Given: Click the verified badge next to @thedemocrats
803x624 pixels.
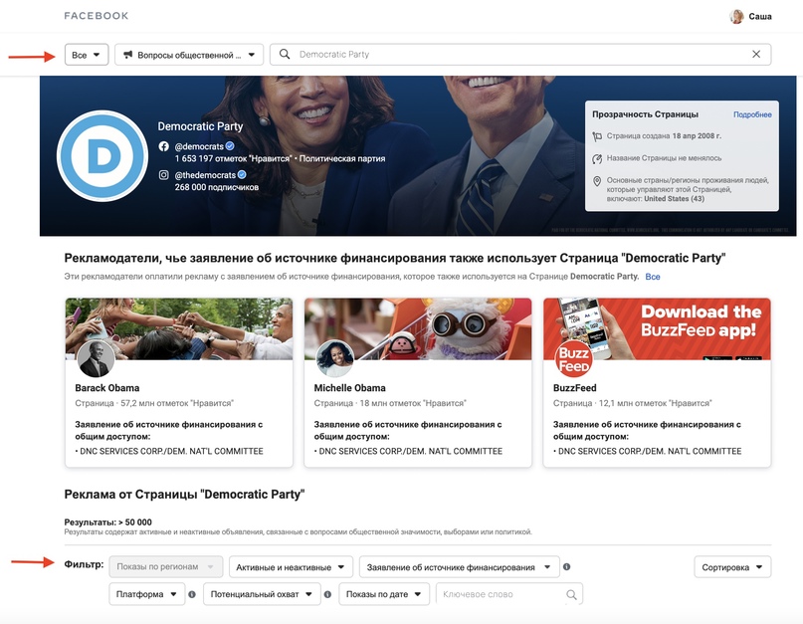Looking at the screenshot, I should click(242, 175).
